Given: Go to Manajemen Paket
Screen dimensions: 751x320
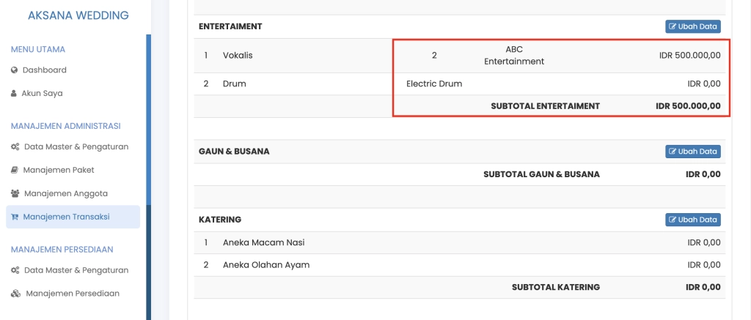Looking at the screenshot, I should [x=58, y=170].
